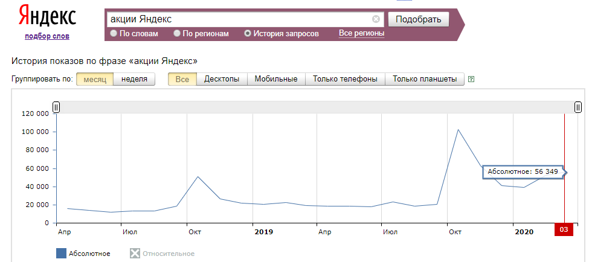Open the подбор слов link
Image resolution: width=589 pixels, height=262 pixels.
click(x=47, y=36)
